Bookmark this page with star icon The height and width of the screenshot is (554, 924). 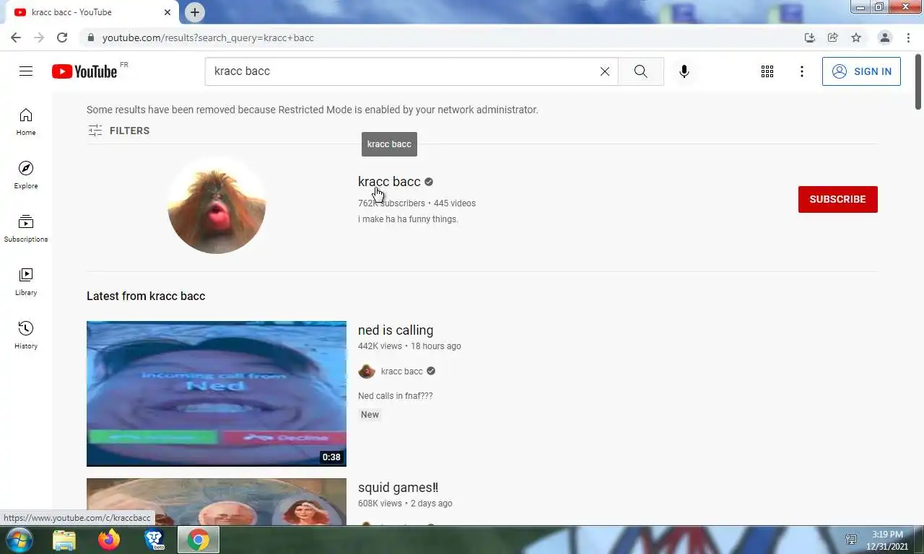click(856, 38)
